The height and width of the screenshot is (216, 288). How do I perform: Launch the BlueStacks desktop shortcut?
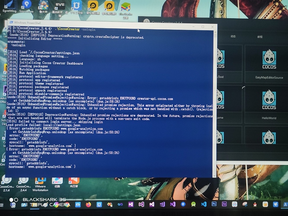[x=126, y=11]
